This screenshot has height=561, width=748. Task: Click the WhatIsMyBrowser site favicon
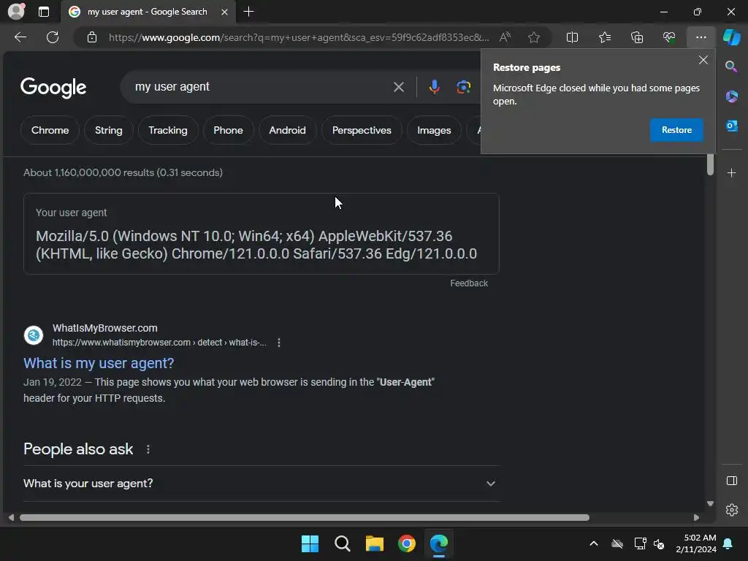coord(34,335)
